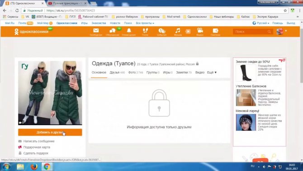Screen dimensions: 303x171
Task: Click the Написать сообщение link
Action: click(x=39, y=141)
